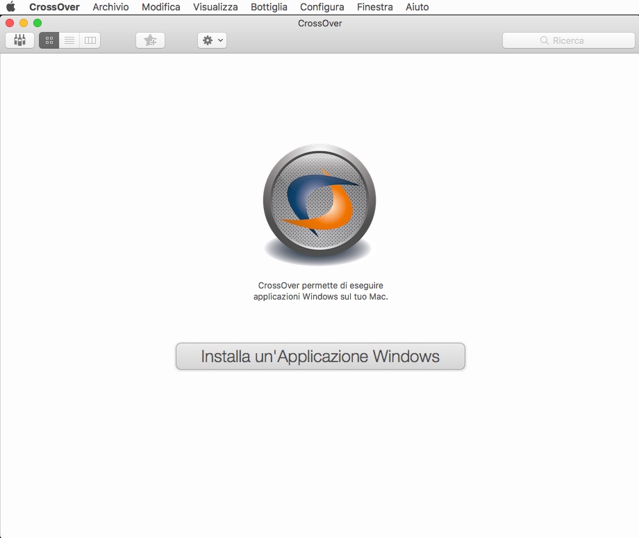Open the Archivio menu
The height and width of the screenshot is (538, 639).
pos(110,7)
